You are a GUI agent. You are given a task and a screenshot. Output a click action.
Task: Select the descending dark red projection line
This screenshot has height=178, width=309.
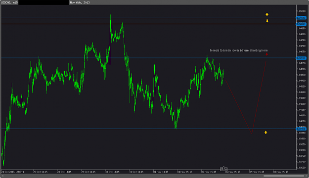point(238,107)
